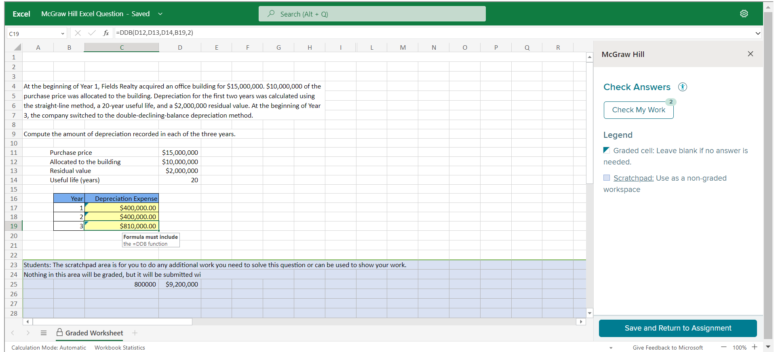Open the Check Answers accessibility icon
This screenshot has width=776, height=352.
tap(683, 87)
